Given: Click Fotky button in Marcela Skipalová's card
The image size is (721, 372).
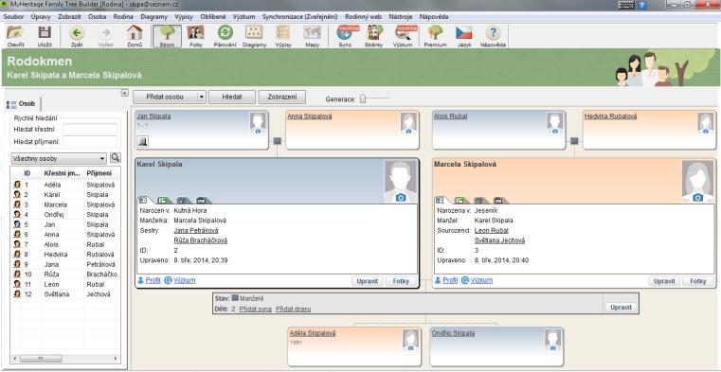Looking at the screenshot, I should [698, 281].
